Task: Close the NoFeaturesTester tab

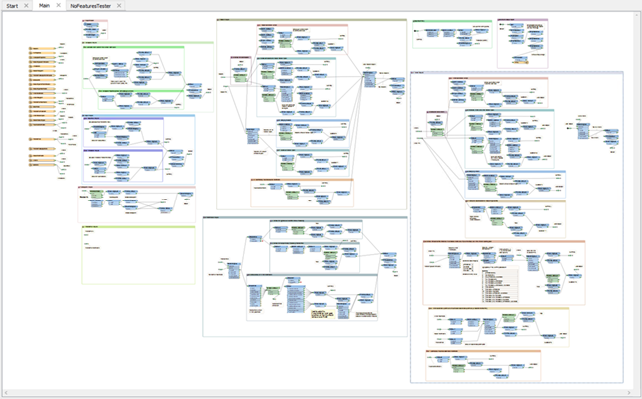Action: 119,5
